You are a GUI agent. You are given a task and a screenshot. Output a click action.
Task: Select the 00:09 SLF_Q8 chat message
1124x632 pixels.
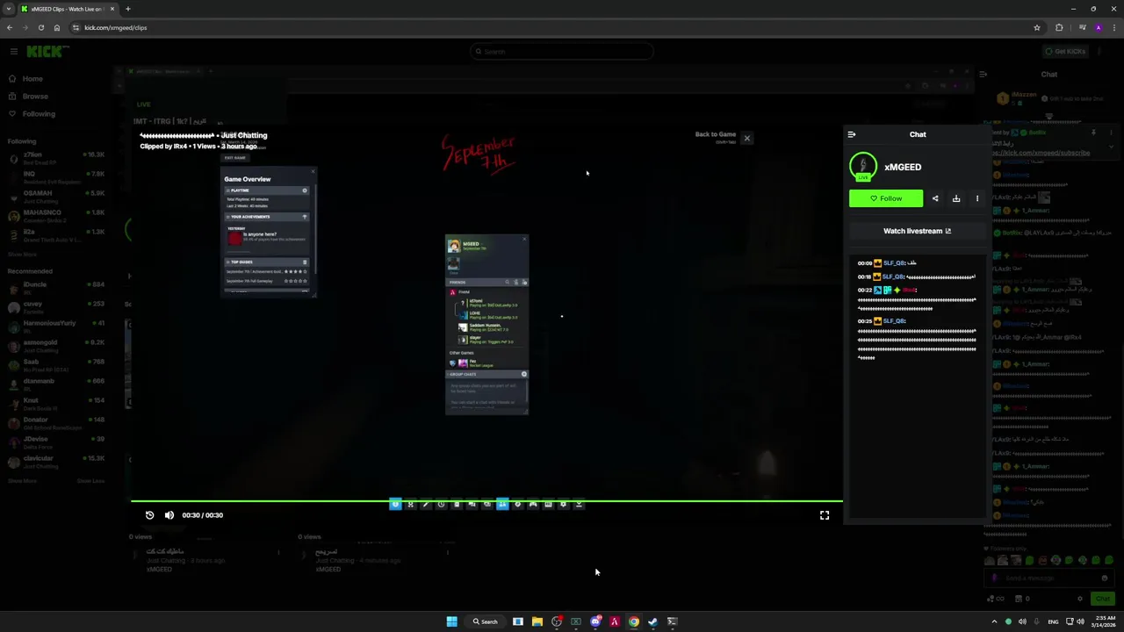tap(888, 263)
